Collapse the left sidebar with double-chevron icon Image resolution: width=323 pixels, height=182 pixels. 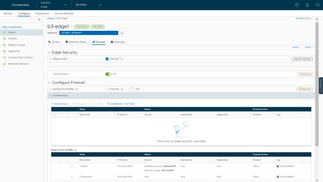click(39, 20)
